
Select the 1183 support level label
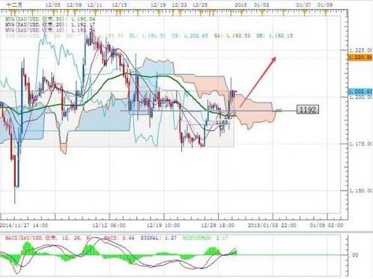[x=222, y=122]
